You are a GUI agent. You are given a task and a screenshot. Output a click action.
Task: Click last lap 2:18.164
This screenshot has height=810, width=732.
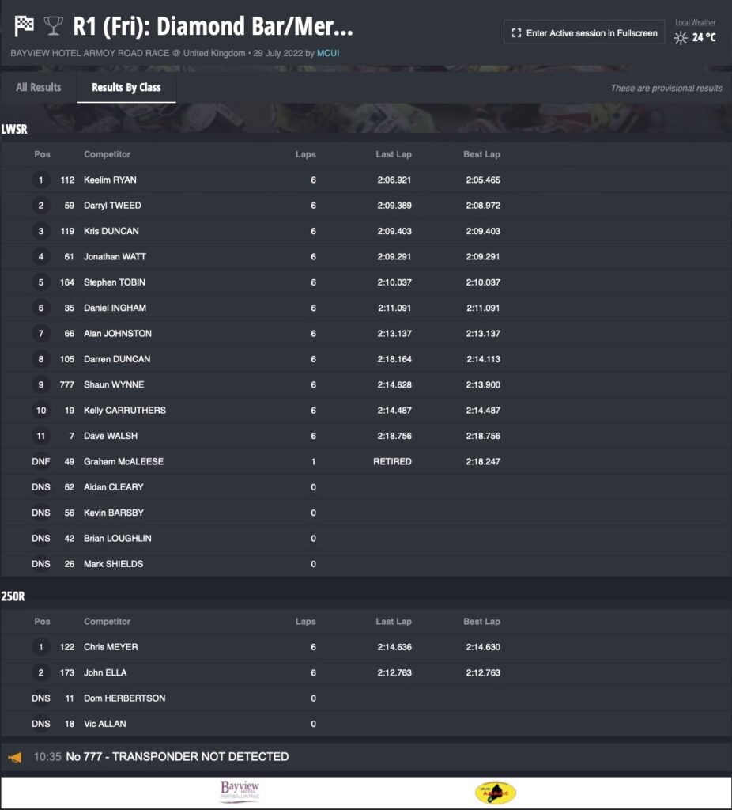click(x=394, y=359)
